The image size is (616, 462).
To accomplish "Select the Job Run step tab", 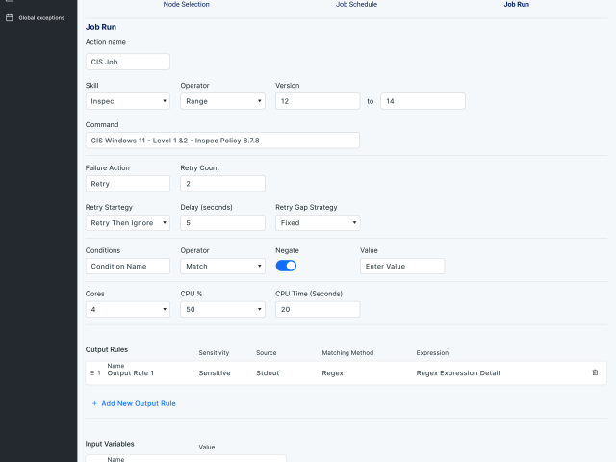I will (x=516, y=5).
